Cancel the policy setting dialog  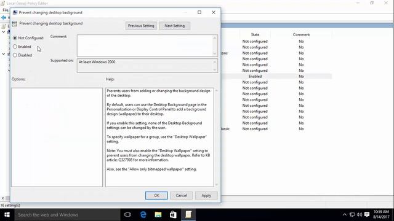(x=181, y=195)
